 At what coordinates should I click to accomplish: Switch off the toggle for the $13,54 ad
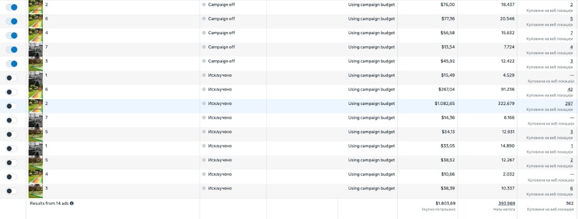11,50
